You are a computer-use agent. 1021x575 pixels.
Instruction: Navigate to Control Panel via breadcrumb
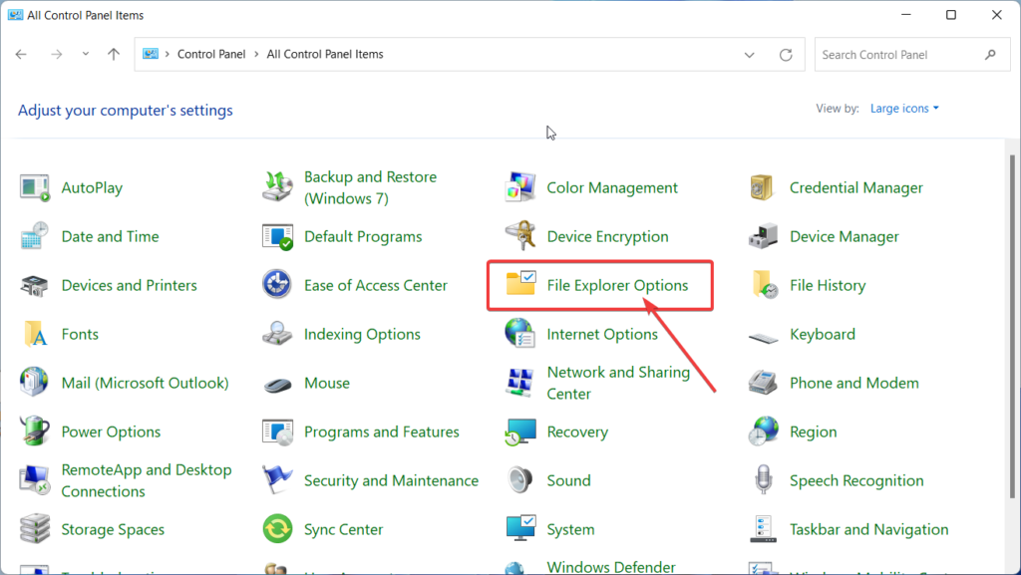(211, 54)
